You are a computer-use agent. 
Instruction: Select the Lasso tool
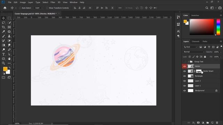3,23
